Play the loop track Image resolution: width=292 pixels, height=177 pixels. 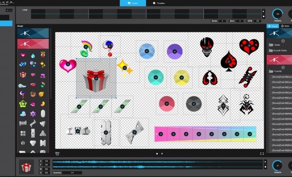263,11
